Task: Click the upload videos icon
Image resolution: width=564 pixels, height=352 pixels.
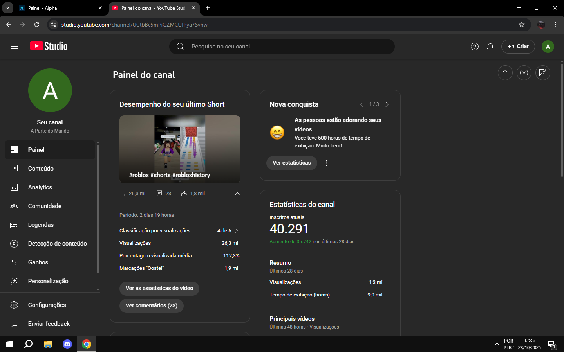Action: click(x=505, y=73)
